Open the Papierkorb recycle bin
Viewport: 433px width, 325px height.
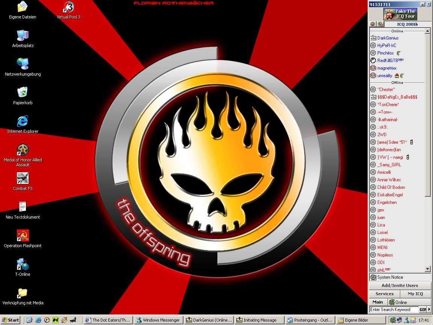pyautogui.click(x=23, y=96)
